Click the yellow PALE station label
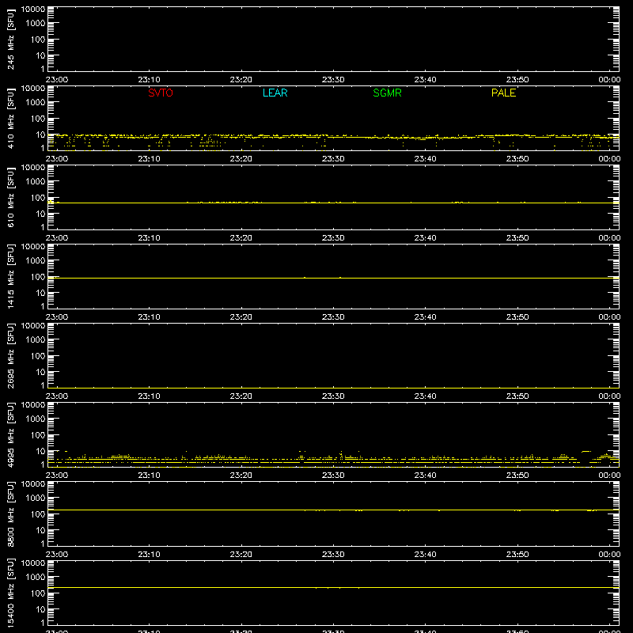Image resolution: width=633 pixels, height=633 pixels. click(x=503, y=93)
